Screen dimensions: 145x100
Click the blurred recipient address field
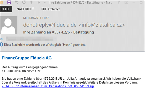point(31,39)
